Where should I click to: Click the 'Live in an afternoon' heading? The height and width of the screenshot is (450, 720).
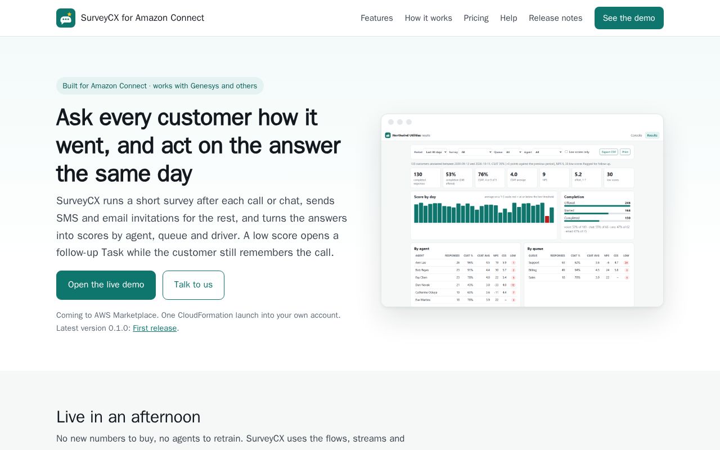pos(128,417)
